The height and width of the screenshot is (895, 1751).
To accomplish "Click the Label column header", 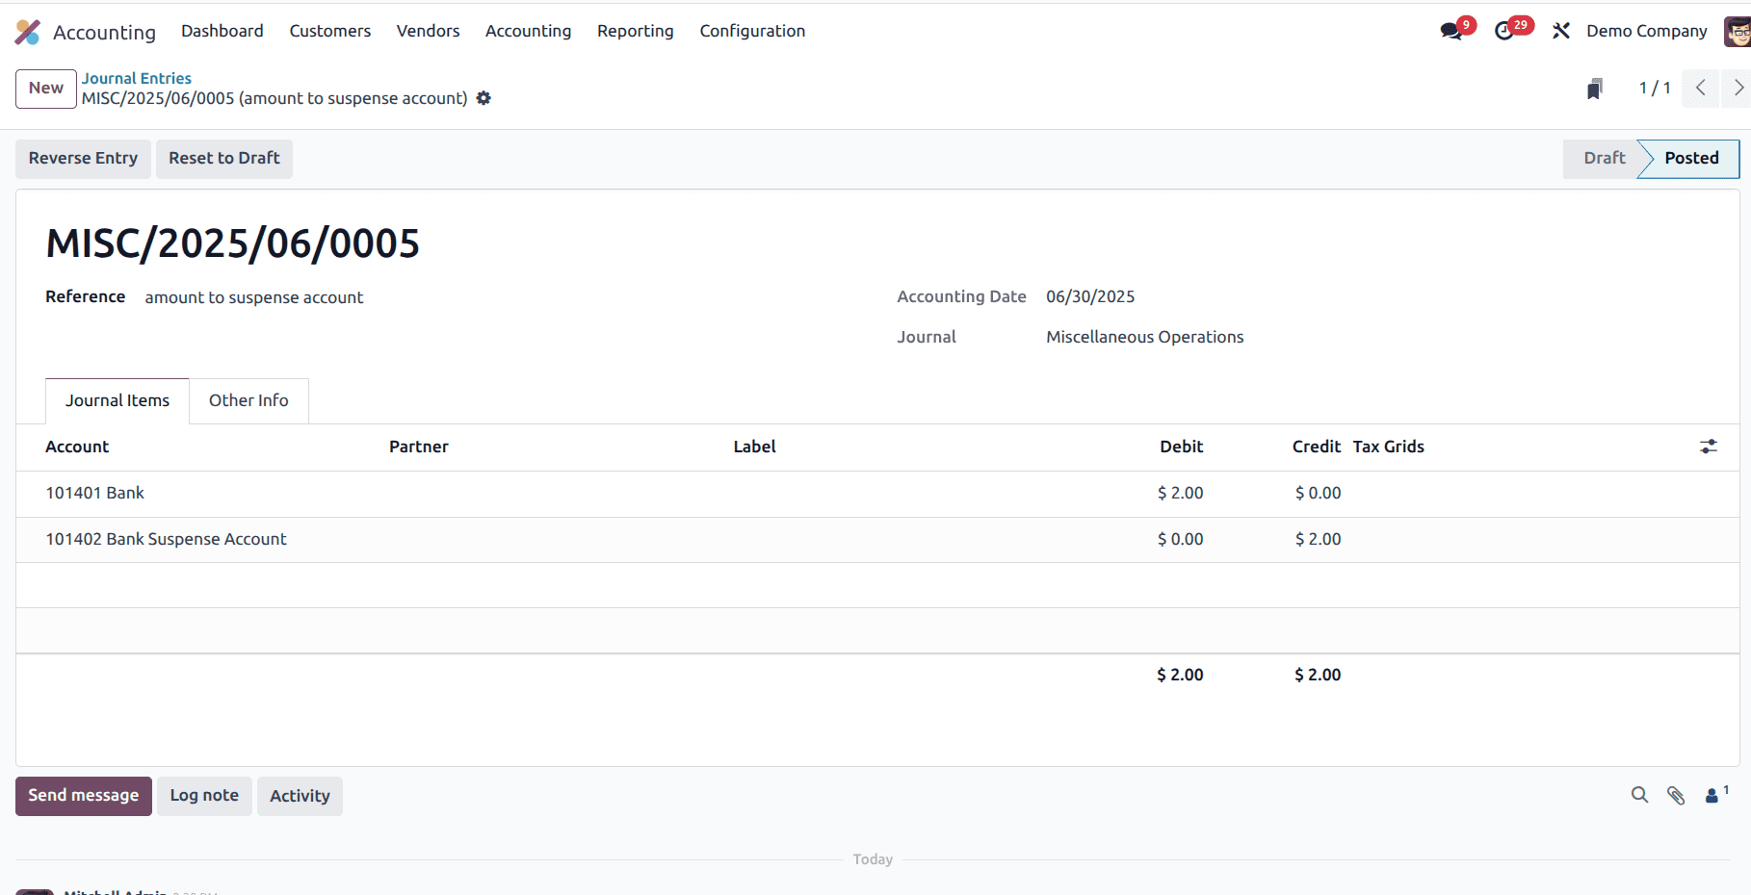I will click(x=754, y=447).
